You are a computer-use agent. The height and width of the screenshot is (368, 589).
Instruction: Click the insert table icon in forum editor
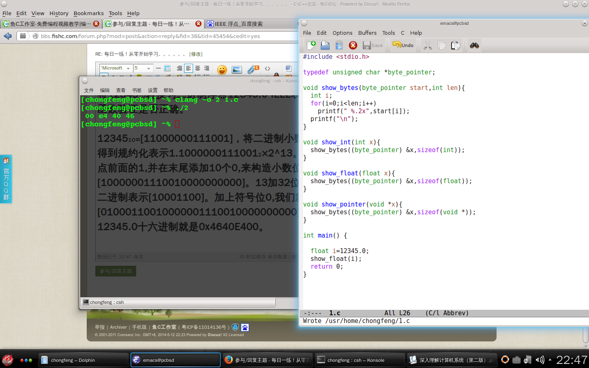pos(167,68)
